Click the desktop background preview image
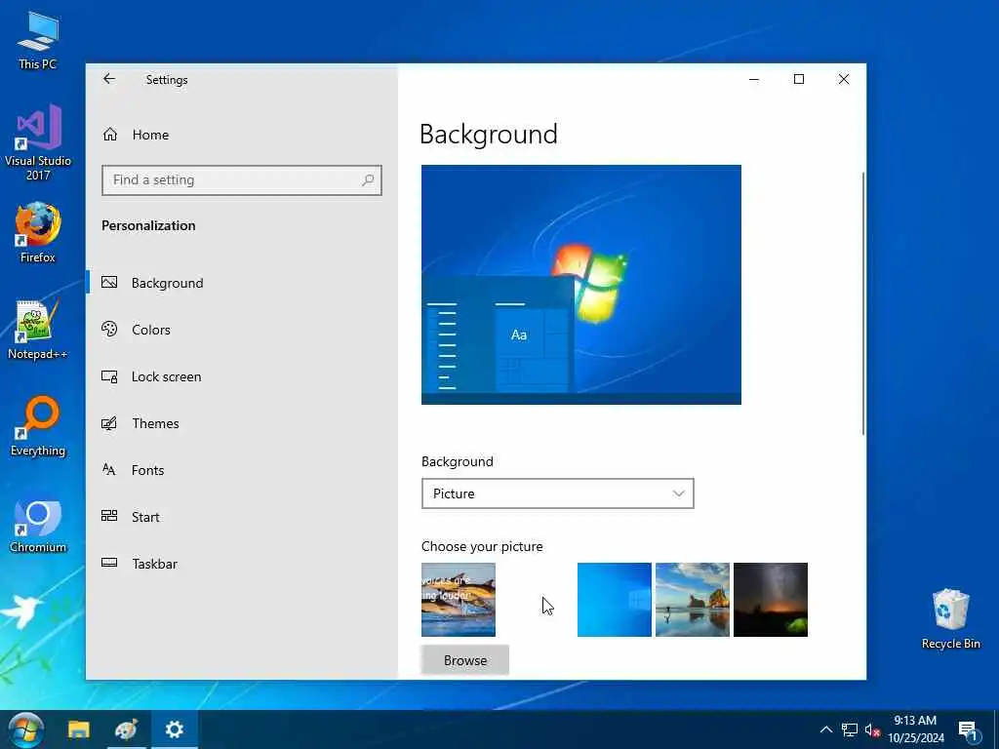 581,285
